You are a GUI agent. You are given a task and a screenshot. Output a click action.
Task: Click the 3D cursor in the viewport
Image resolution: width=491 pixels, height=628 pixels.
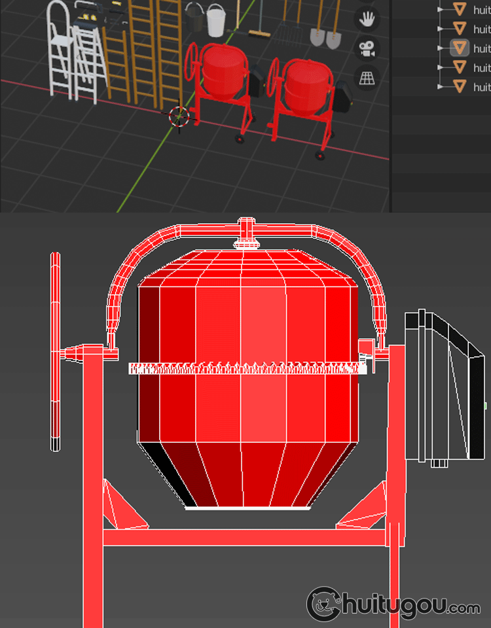coord(179,116)
